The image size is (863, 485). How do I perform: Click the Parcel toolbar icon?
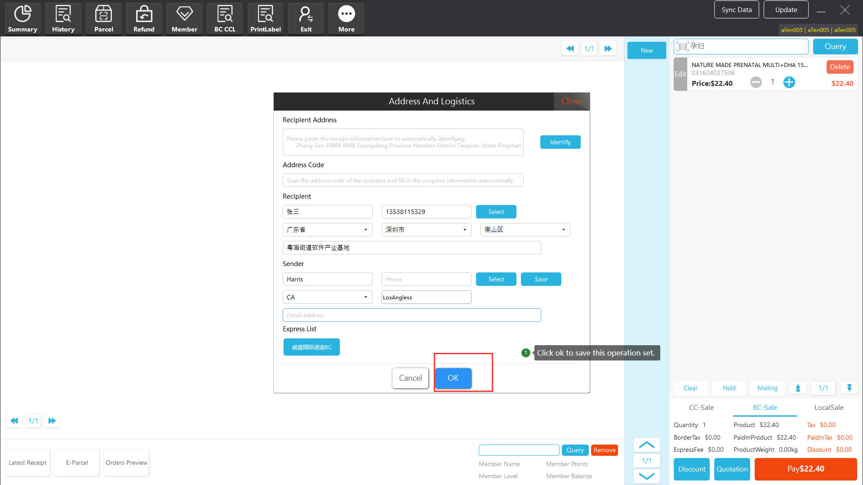103,19
